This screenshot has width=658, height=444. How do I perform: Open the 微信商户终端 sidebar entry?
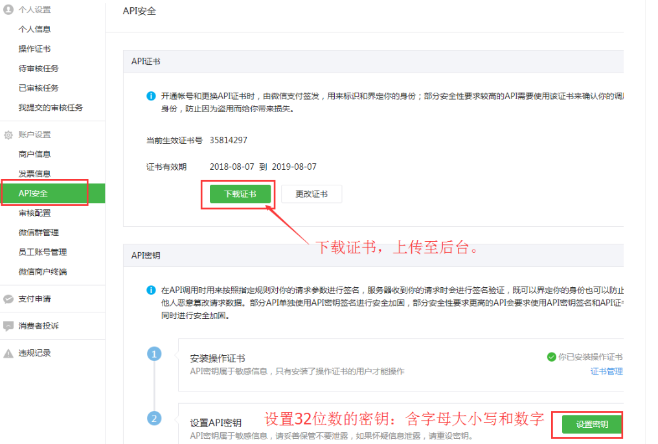(x=43, y=272)
